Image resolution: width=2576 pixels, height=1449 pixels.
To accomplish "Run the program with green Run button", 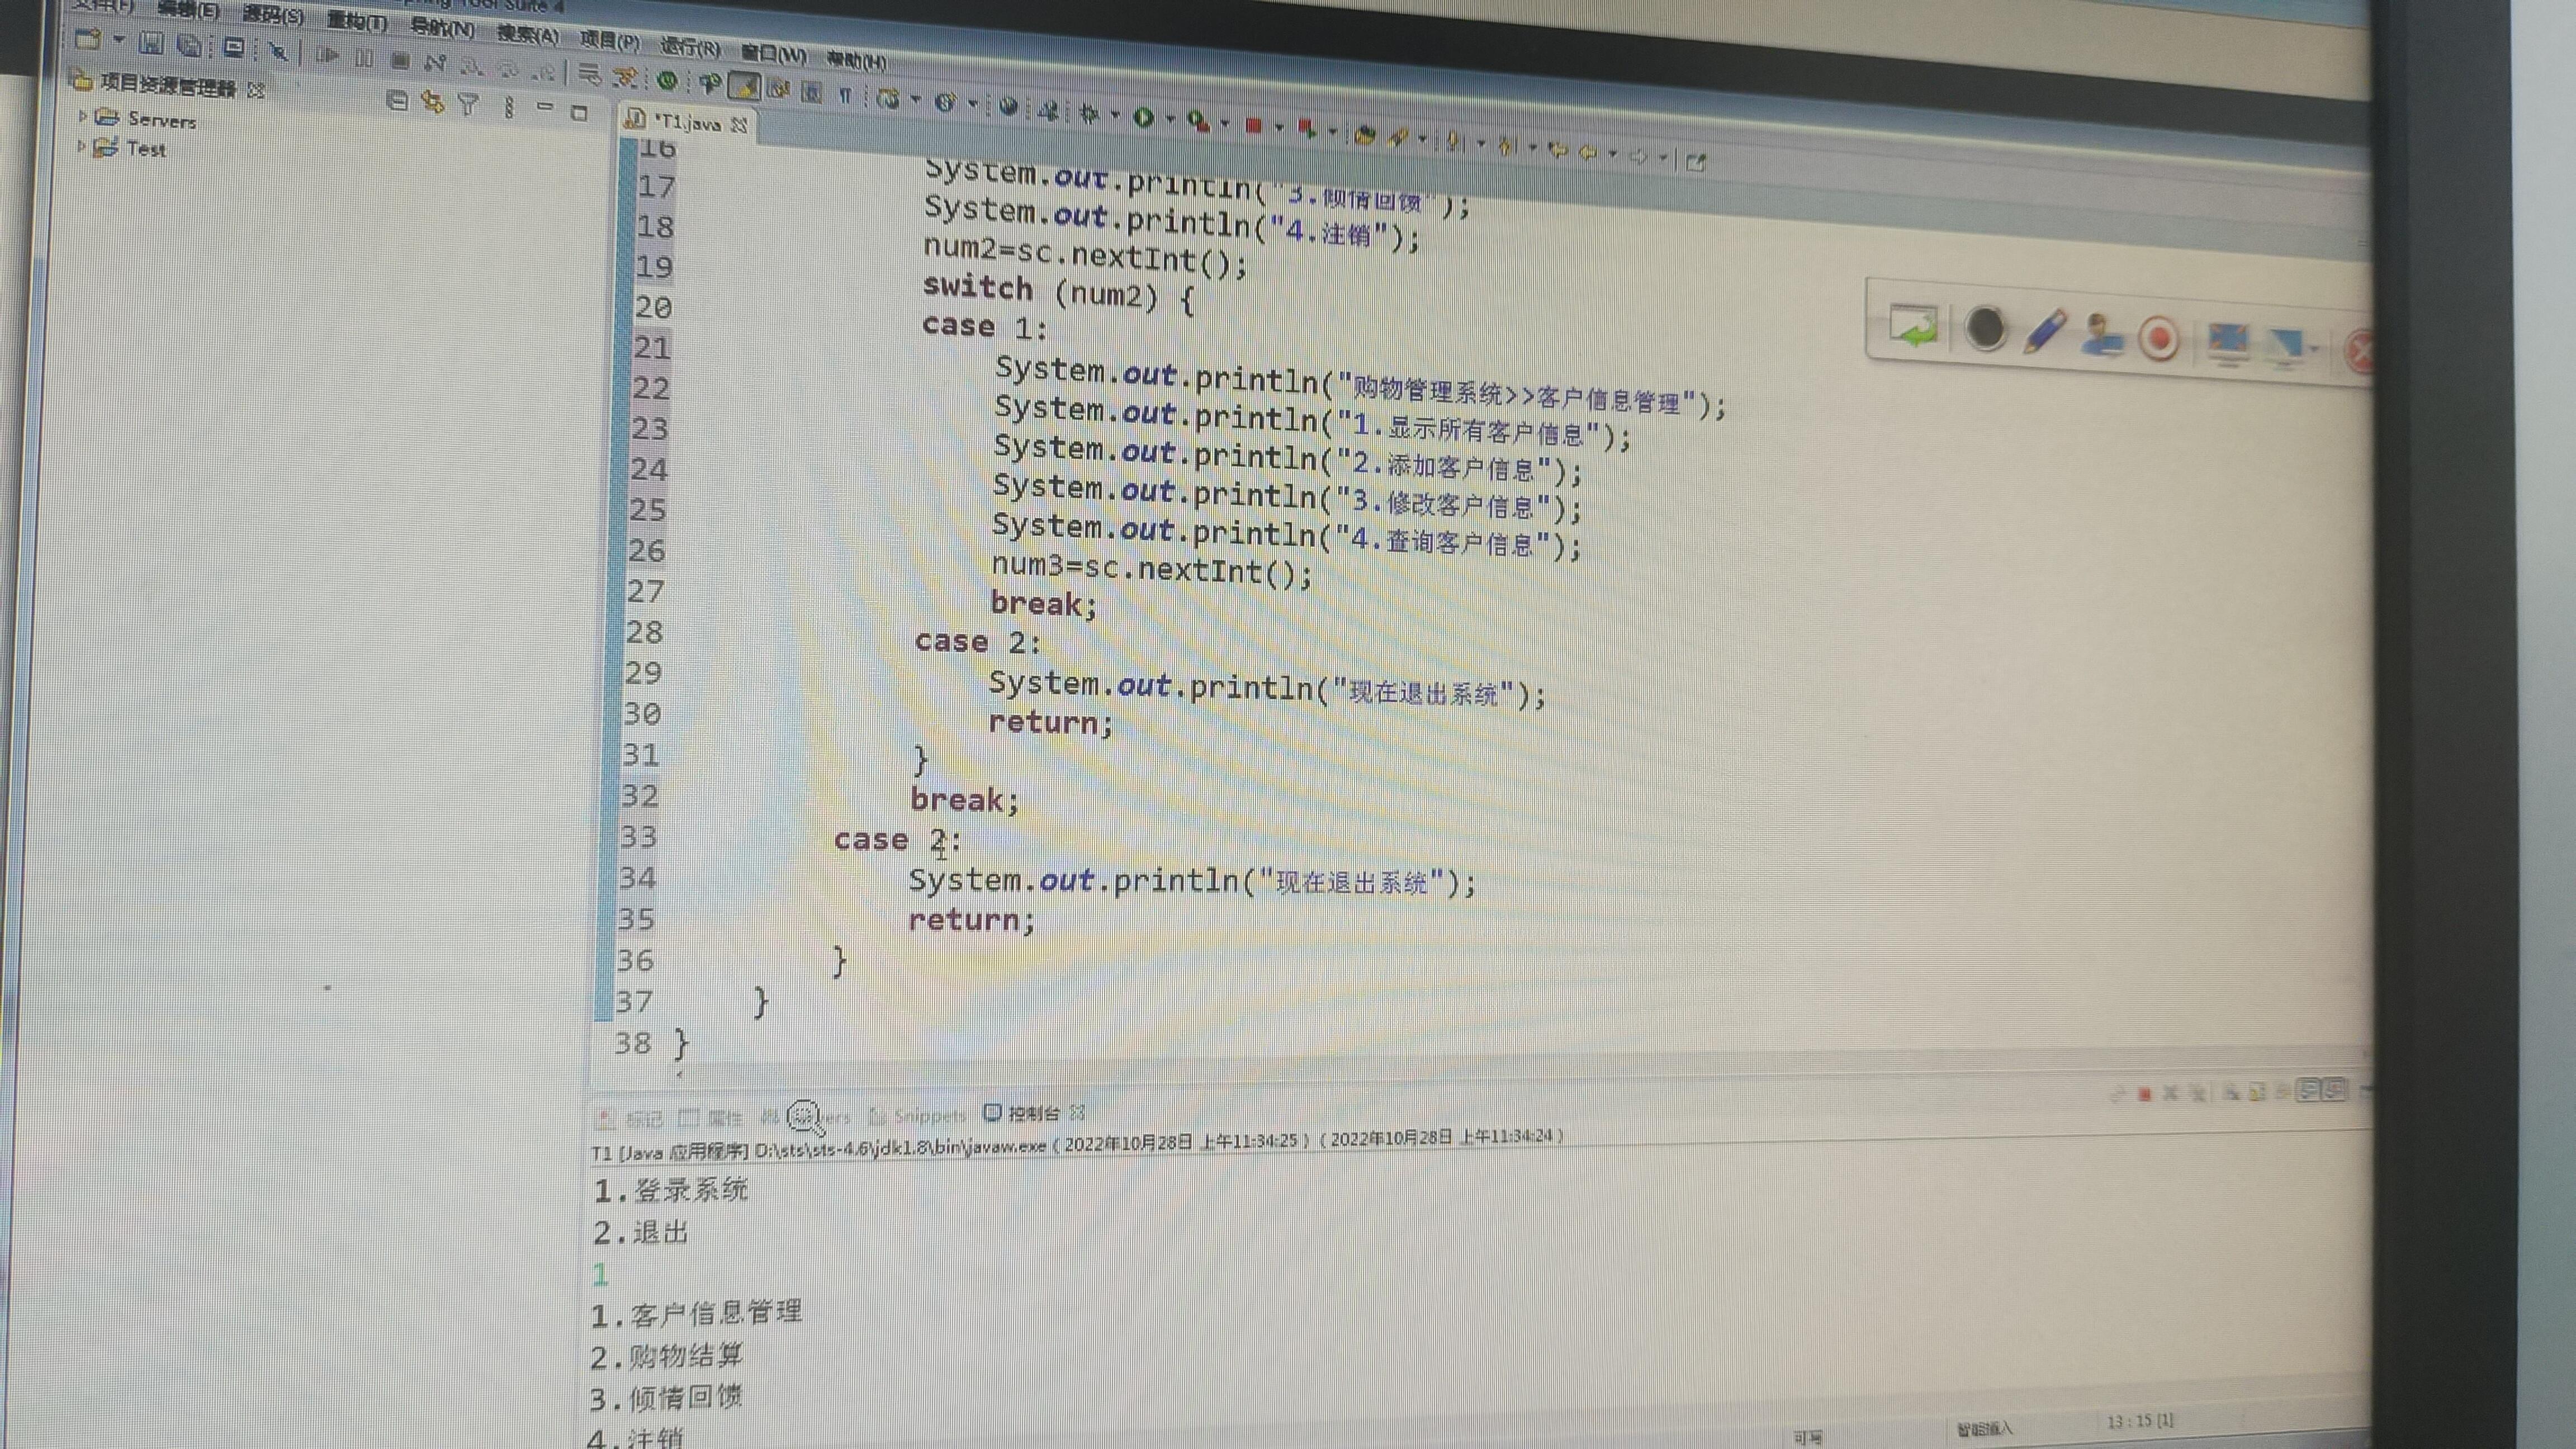I will pyautogui.click(x=1143, y=117).
